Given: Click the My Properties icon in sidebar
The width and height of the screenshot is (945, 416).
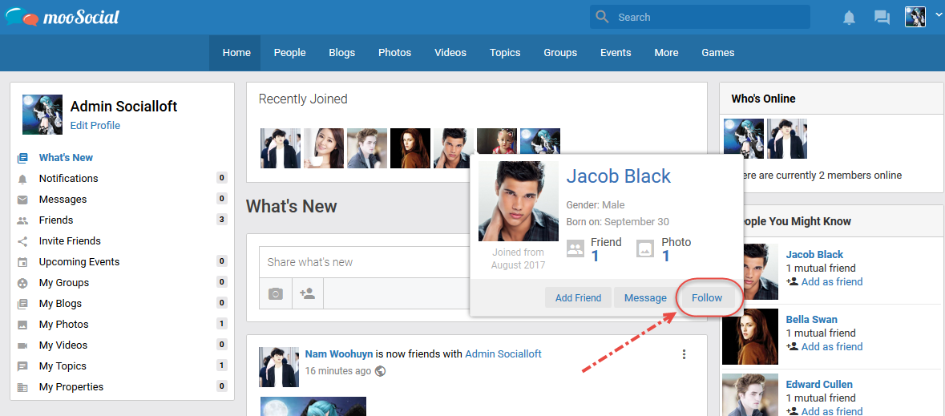Looking at the screenshot, I should [x=23, y=387].
